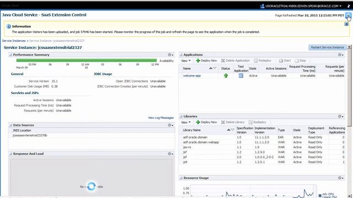Click the green up status icon for welcome-app
The image size is (353, 198).
coord(226,76)
